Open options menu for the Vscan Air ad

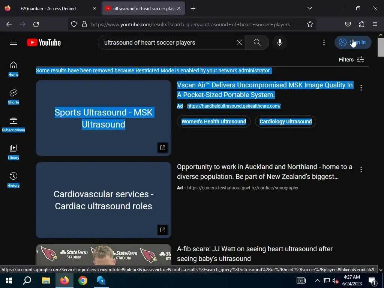pos(361,88)
